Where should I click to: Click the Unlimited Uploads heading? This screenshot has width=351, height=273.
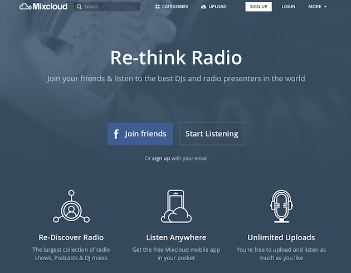pyautogui.click(x=281, y=237)
